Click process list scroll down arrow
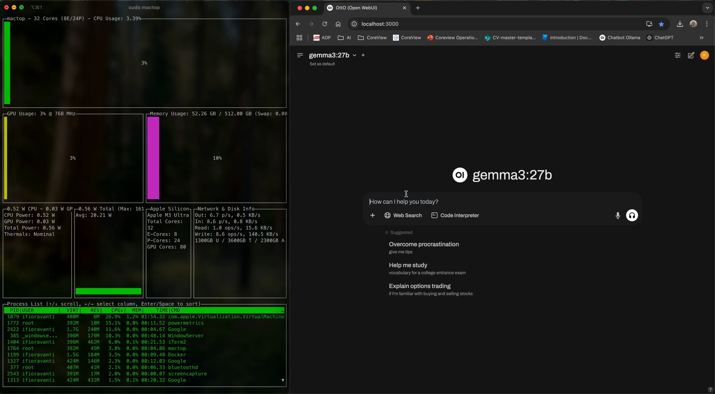715x394 pixels. click(283, 380)
